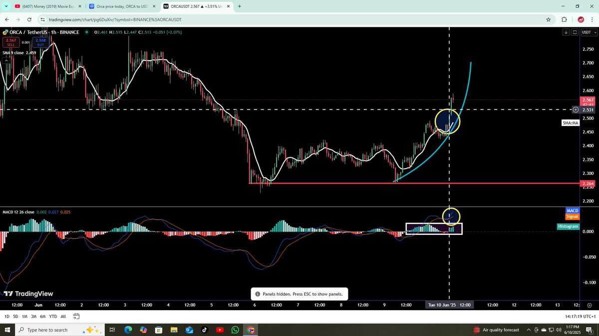This screenshot has height=336, width=599.
Task: Open the Windows Start menu
Action: [7, 330]
